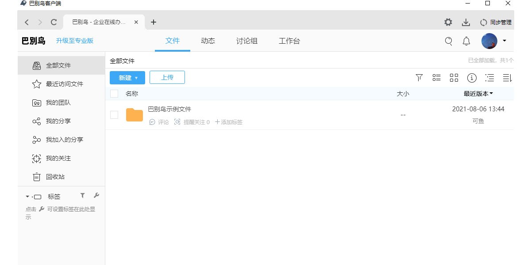
Task: Switch to the 文件 tab
Action: click(x=173, y=41)
